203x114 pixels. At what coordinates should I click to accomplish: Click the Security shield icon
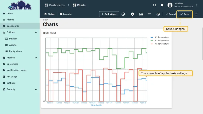pyautogui.click(x=4, y=89)
